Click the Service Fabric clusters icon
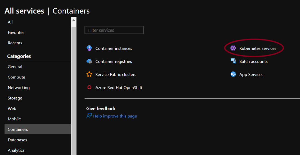Image resolution: width=300 pixels, height=155 pixels. (x=89, y=74)
